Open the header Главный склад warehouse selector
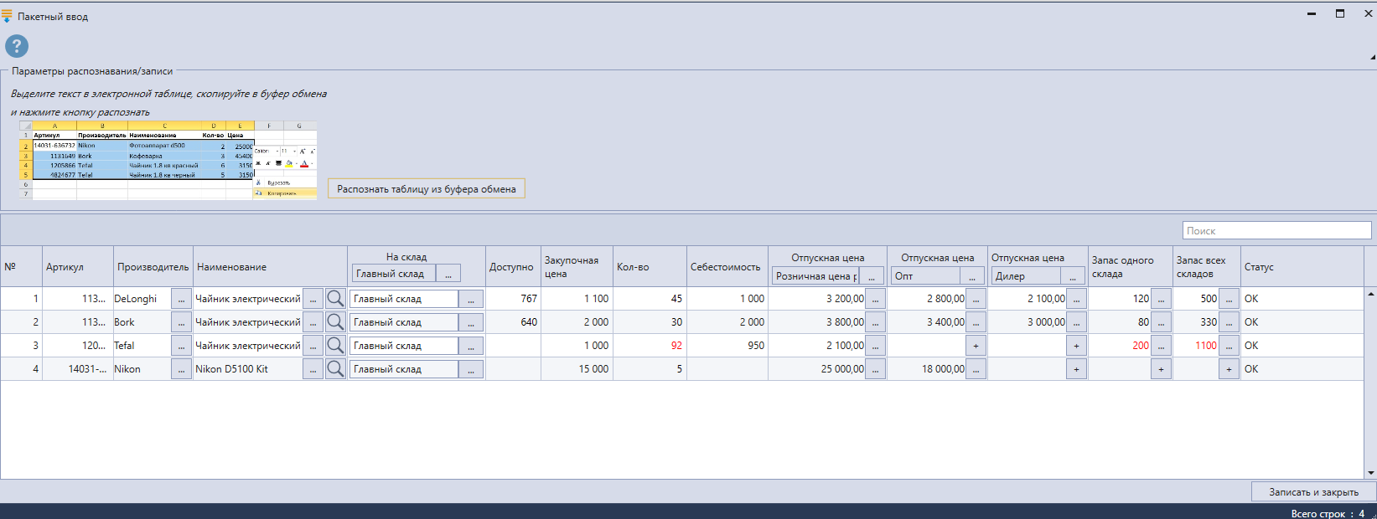The height and width of the screenshot is (519, 1377). point(448,274)
